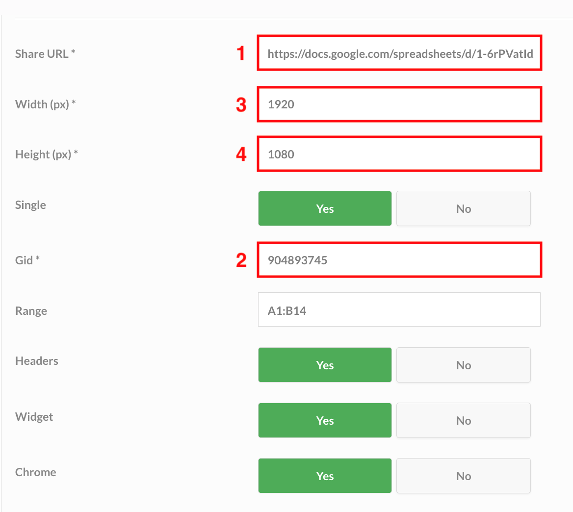Click the Share URL input field
573x512 pixels.
click(x=398, y=53)
